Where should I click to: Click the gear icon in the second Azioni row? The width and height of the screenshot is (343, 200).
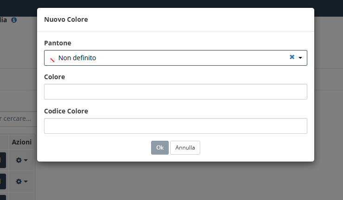[x=19, y=181]
